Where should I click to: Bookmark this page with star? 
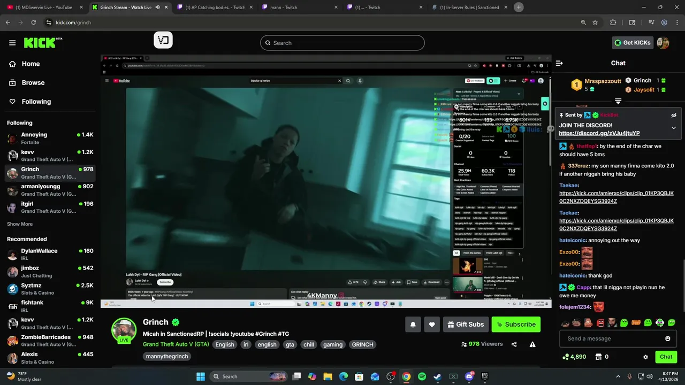[x=595, y=22]
